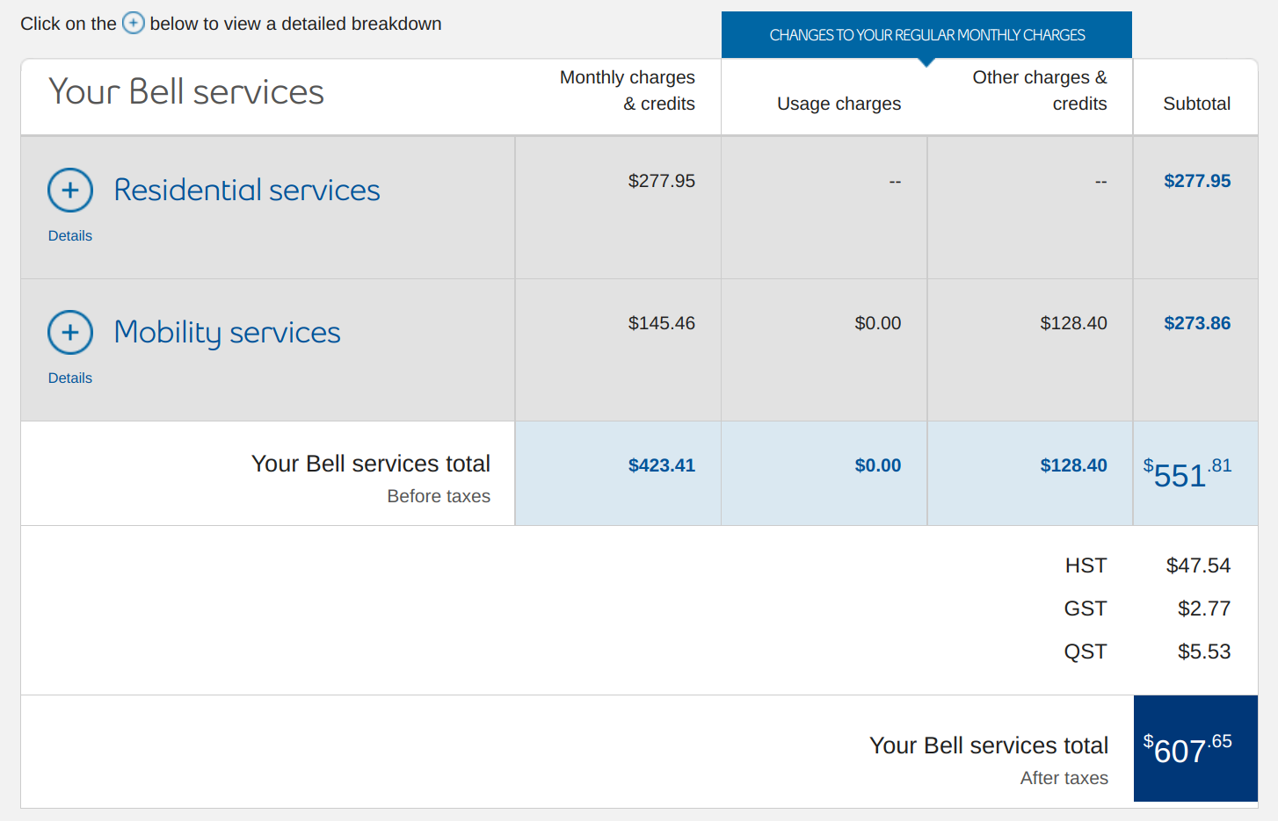
Task: Select Changes to your regular monthly charges banner
Action: click(x=926, y=35)
